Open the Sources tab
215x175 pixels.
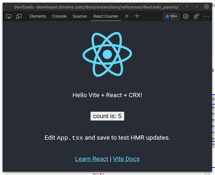80,16
